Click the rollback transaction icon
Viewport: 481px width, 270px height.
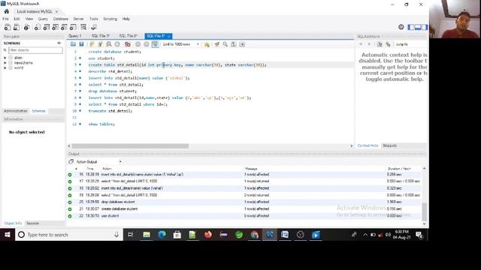click(x=147, y=44)
